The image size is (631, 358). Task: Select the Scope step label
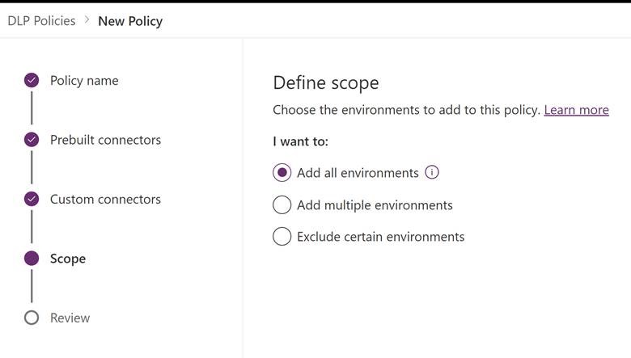tap(68, 259)
